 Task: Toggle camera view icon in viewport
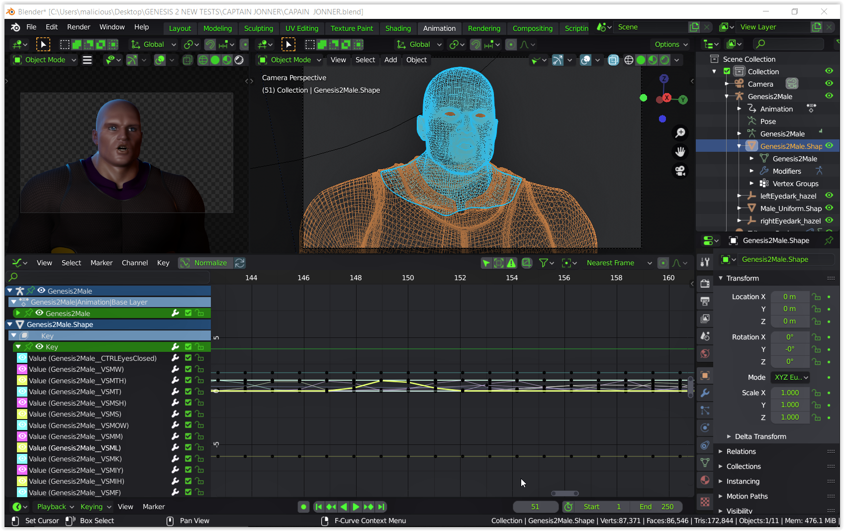pyautogui.click(x=680, y=171)
